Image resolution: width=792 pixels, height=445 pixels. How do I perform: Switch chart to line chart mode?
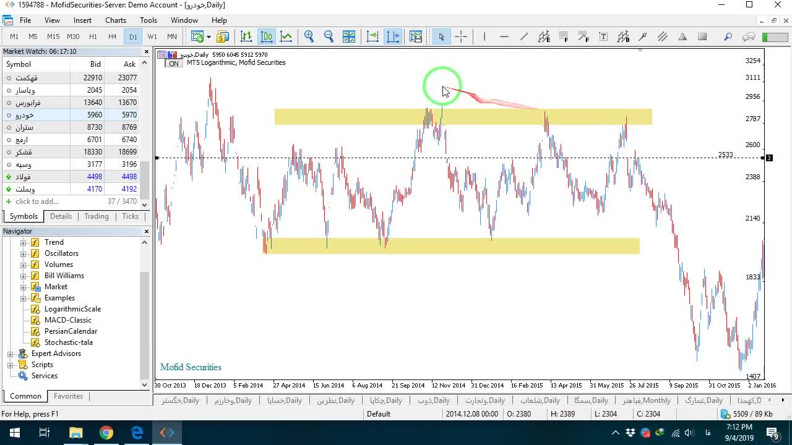(x=286, y=36)
